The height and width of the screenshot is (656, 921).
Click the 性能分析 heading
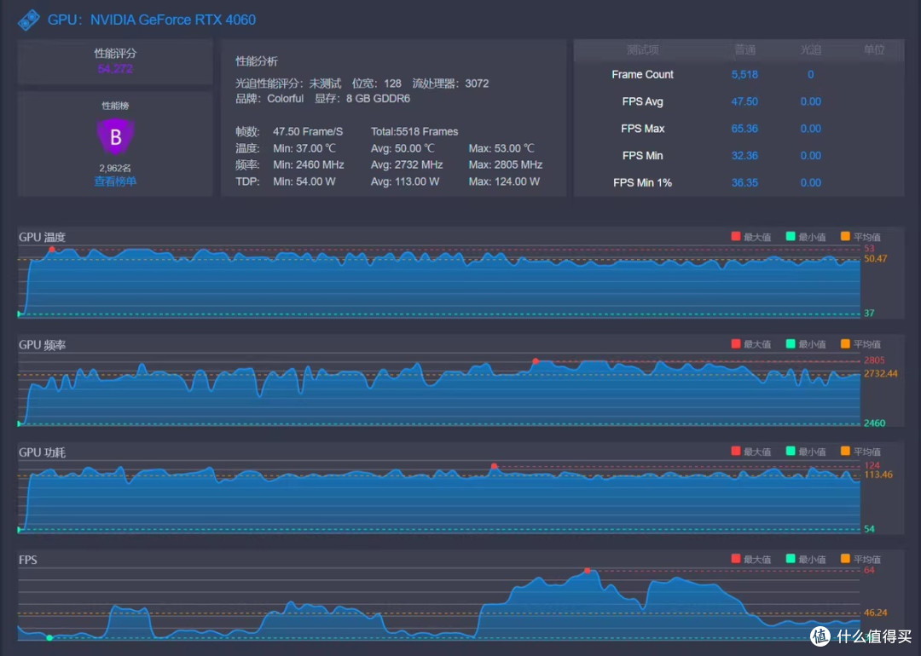click(x=257, y=61)
